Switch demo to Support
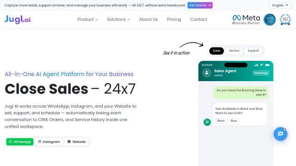The height and width of the screenshot is (166, 296). 253,51
